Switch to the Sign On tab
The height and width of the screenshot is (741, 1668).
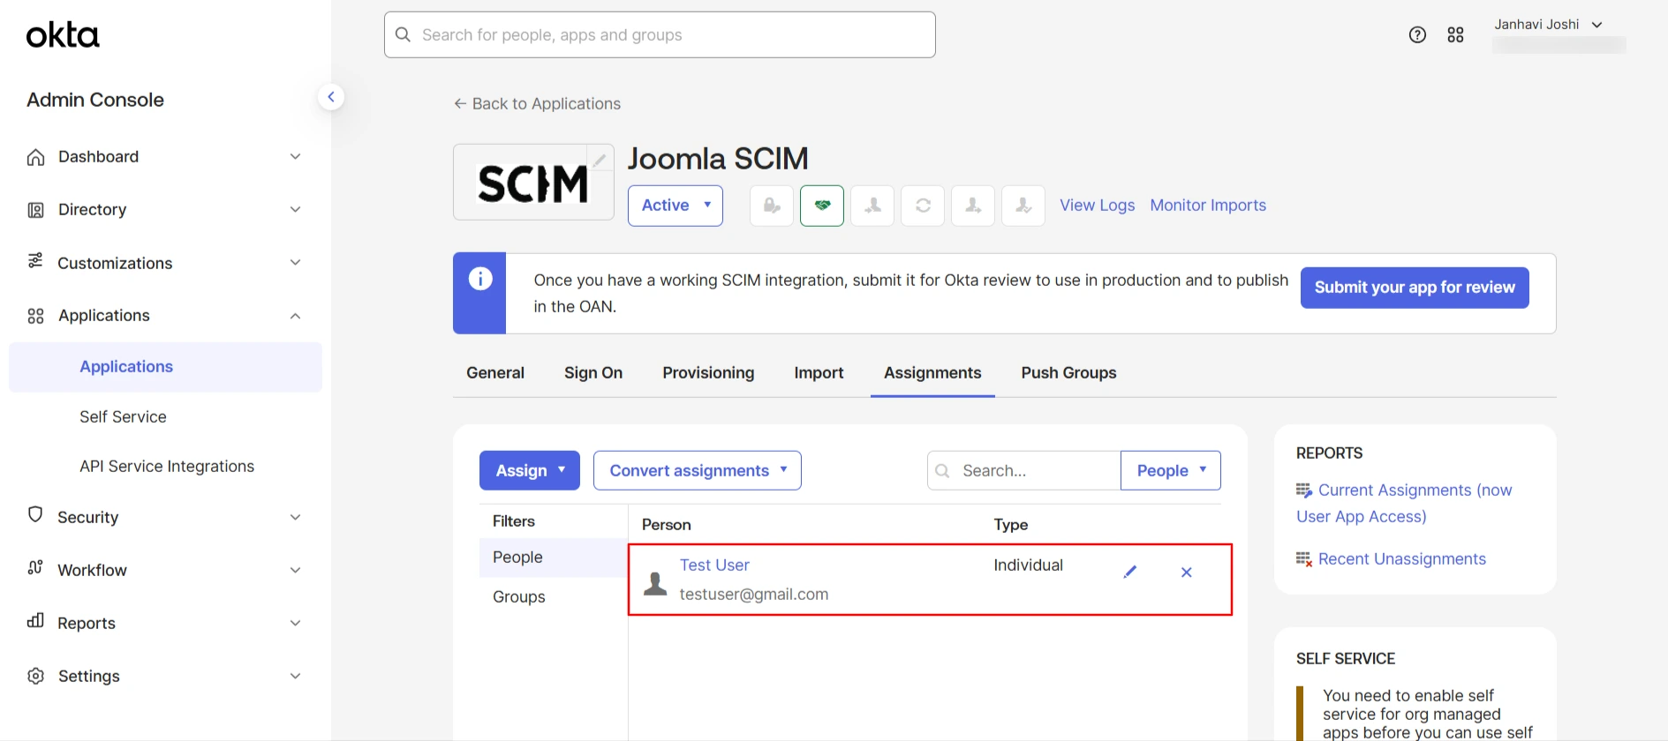point(593,373)
